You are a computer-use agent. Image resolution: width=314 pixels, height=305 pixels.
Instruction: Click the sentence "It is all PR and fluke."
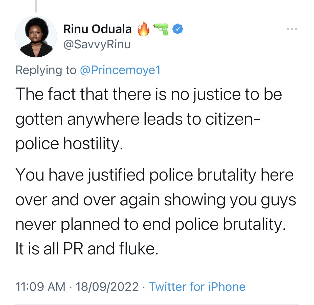click(x=87, y=249)
